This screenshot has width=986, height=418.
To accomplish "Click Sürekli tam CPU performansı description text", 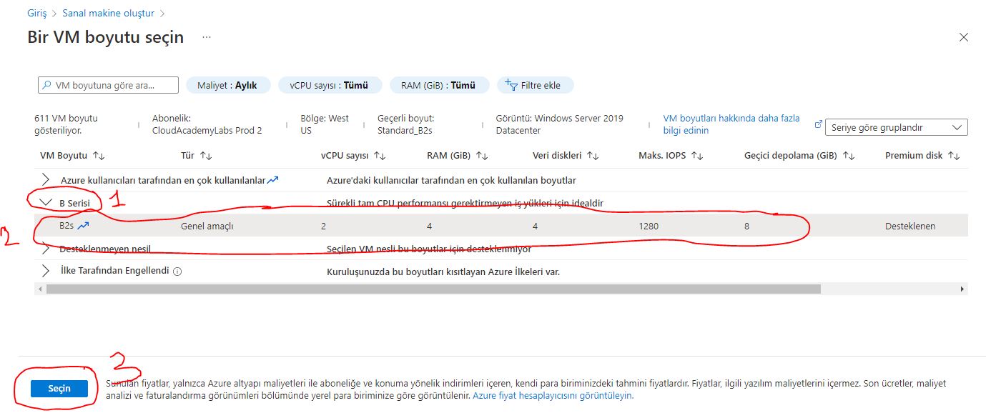I will pyautogui.click(x=465, y=203).
